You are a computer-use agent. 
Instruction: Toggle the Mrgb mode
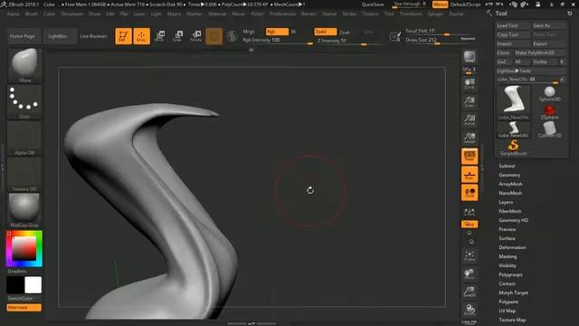(249, 32)
